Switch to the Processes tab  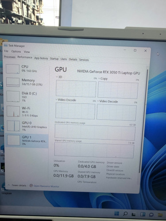click(10, 57)
